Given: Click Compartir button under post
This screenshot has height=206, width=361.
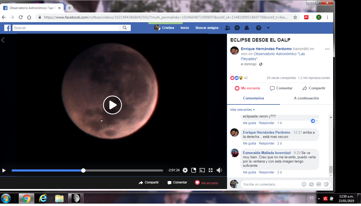Looking at the screenshot, I should point(314,88).
